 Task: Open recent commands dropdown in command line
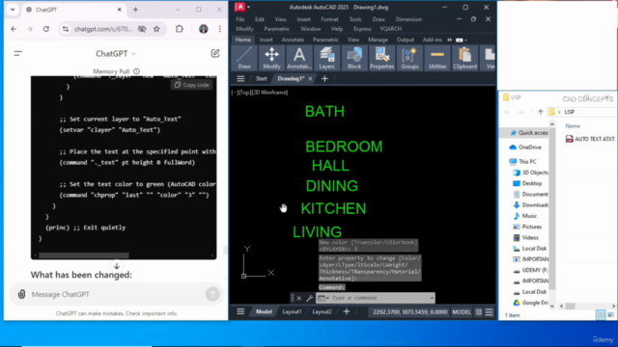(323, 298)
